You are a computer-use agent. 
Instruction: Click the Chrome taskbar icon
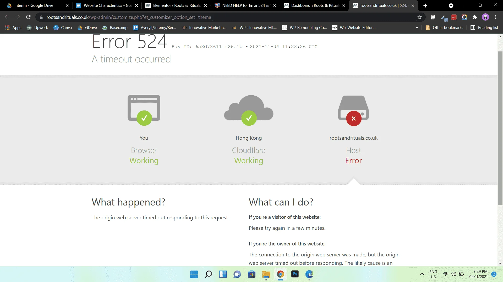280,274
